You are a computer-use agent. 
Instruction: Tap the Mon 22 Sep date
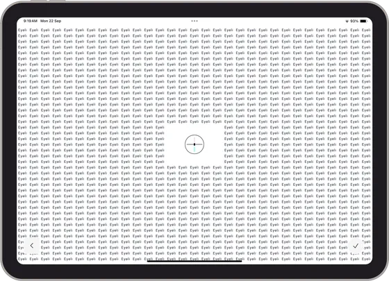51,21
